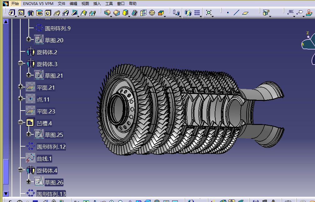Screen dimensions: 315x202
Task: Select the Hole tool icon
Action: (x=48, y=13)
